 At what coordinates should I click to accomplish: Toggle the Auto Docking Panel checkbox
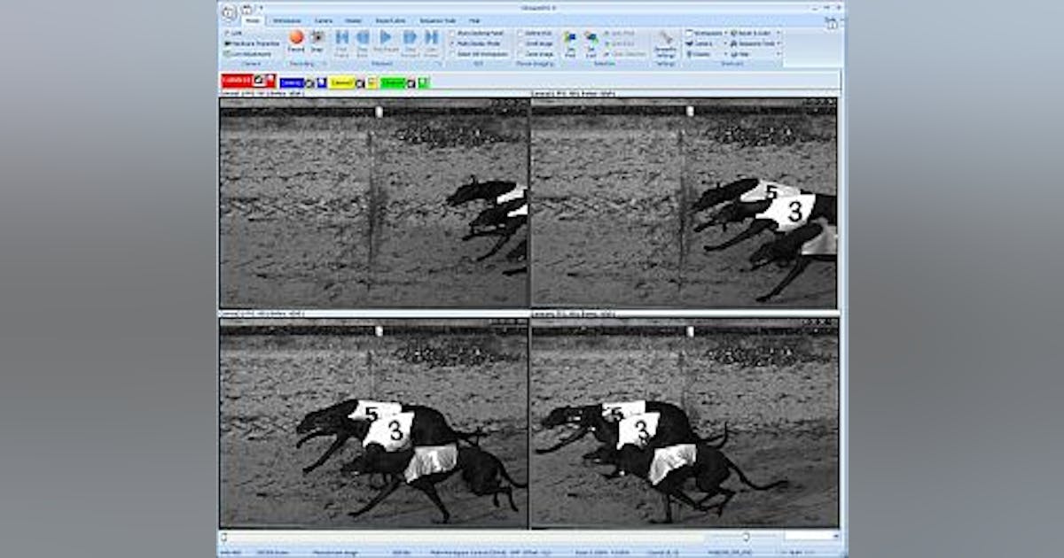click(x=451, y=32)
